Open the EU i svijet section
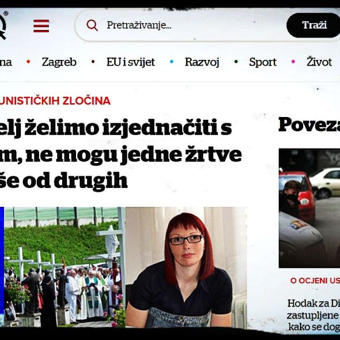Image resolution: width=340 pixels, height=340 pixels. coord(131,62)
